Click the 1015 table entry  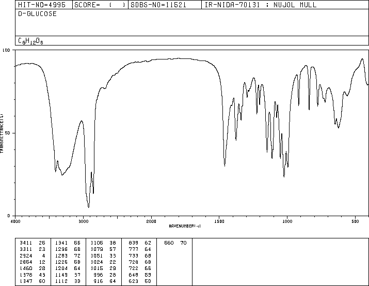click(x=97, y=268)
